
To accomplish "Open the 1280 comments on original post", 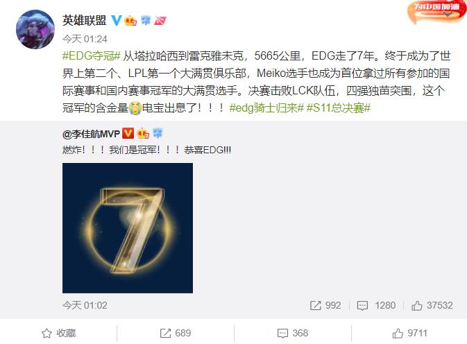I will [x=376, y=305].
